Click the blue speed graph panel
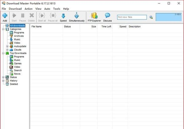Viewport: 184px width, 129px height. point(168,17)
